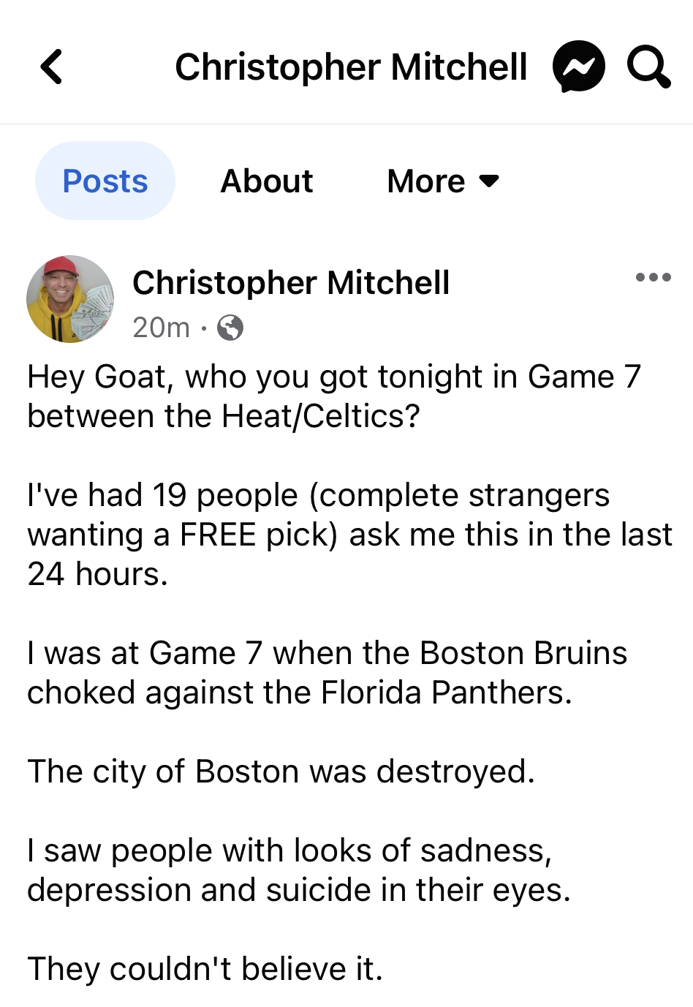Screen dimensions: 693x1007
Task: Open Messenger chat with Christopher Mitchell
Action: (579, 67)
